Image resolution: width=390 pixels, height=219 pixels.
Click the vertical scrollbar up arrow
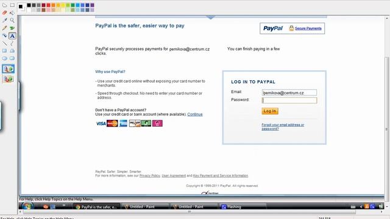tap(387, 18)
